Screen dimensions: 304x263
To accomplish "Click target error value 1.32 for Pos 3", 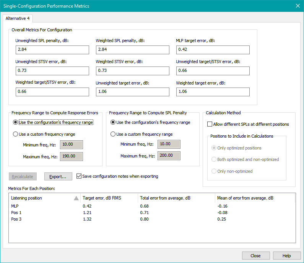I will (x=87, y=219).
